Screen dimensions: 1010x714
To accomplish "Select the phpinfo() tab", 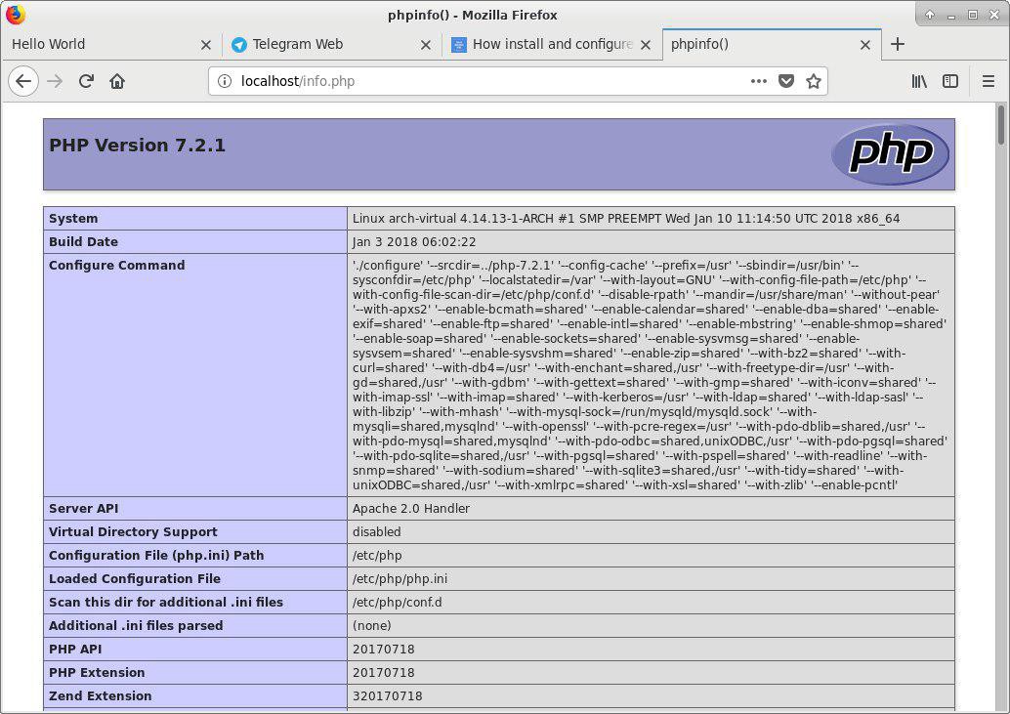I will [771, 44].
